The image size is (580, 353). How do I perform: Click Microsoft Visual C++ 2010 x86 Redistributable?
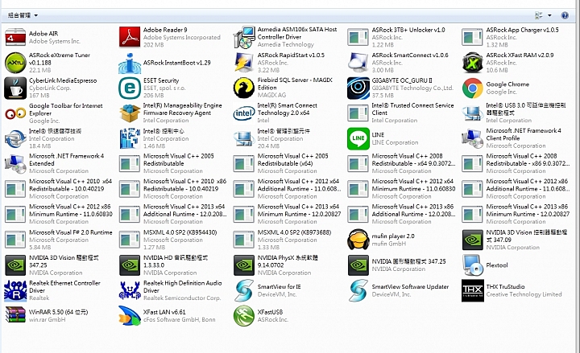click(x=173, y=189)
